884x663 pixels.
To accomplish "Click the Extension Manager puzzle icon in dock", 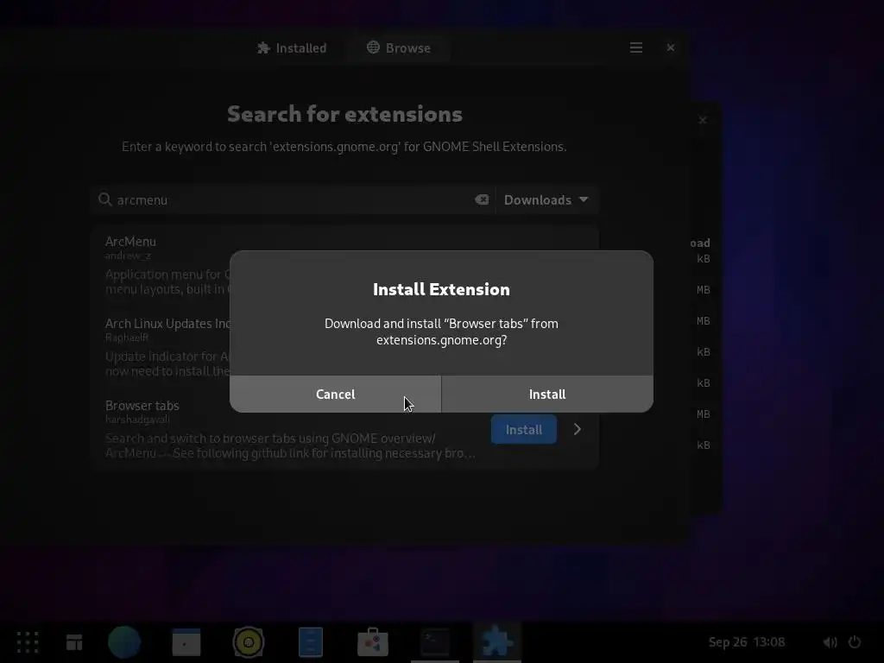I will pos(497,642).
